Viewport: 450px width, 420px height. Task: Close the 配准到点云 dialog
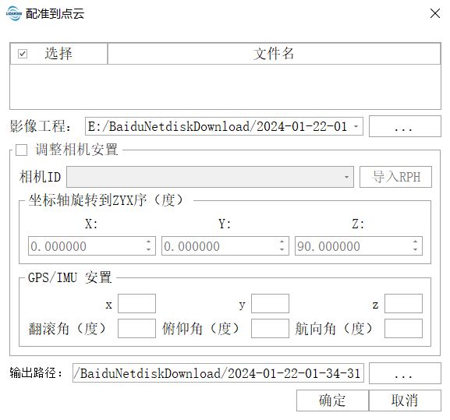coord(435,13)
